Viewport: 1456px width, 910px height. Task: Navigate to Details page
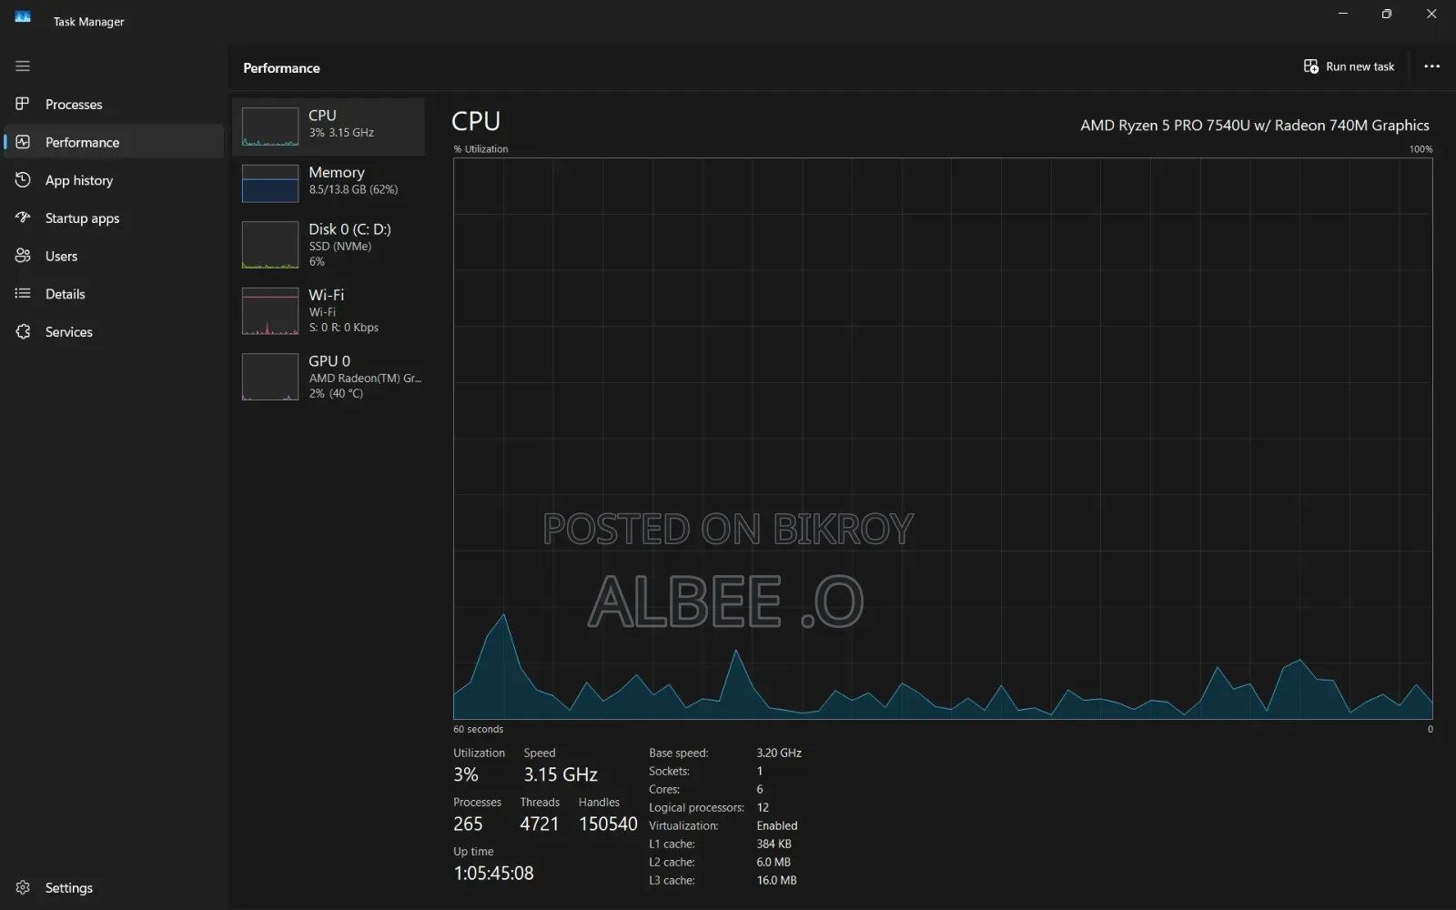point(114,294)
